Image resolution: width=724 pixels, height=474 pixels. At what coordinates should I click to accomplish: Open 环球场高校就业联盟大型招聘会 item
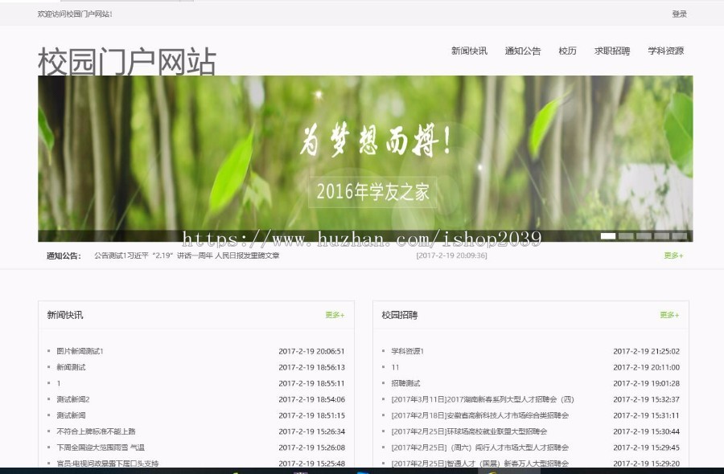pos(469,431)
